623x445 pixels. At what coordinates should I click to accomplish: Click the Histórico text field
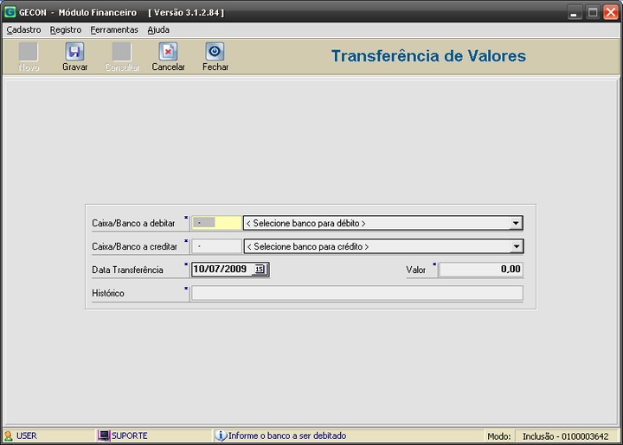(x=357, y=293)
